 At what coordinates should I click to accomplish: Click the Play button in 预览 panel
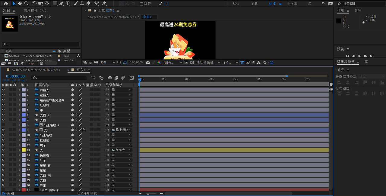click(x=359, y=56)
